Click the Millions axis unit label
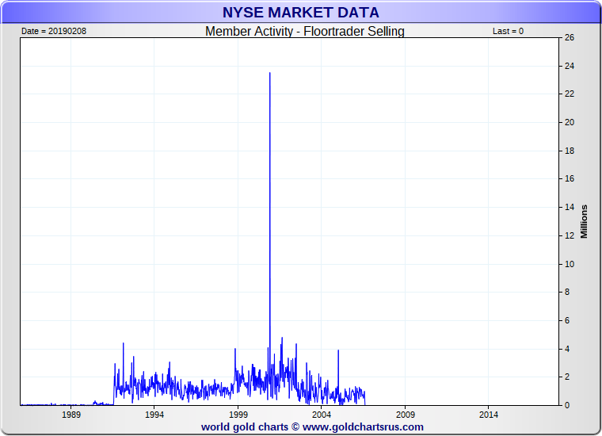 pos(584,222)
